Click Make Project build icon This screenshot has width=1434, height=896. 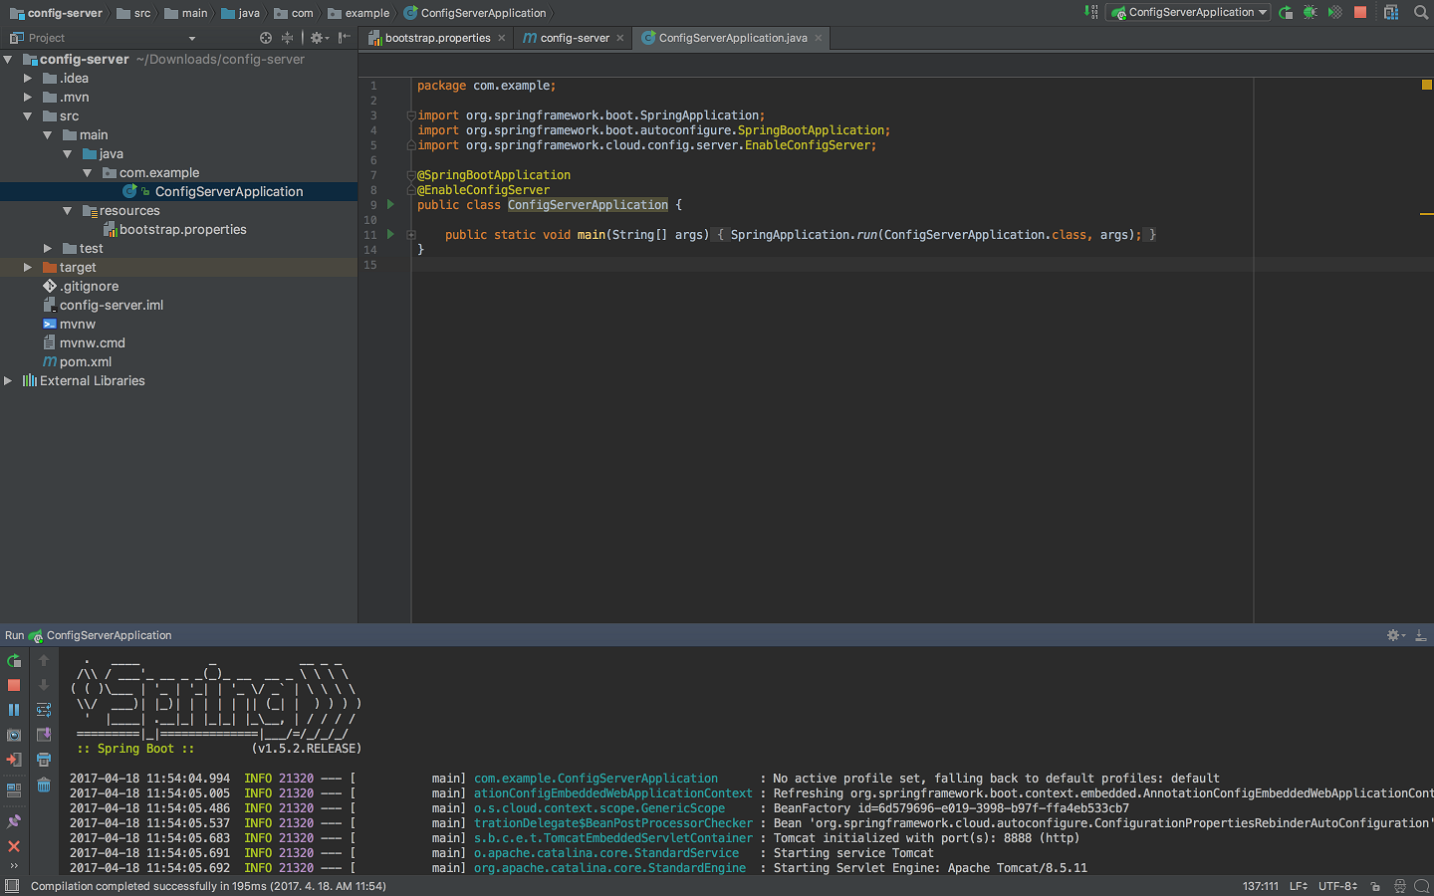pos(1091,13)
